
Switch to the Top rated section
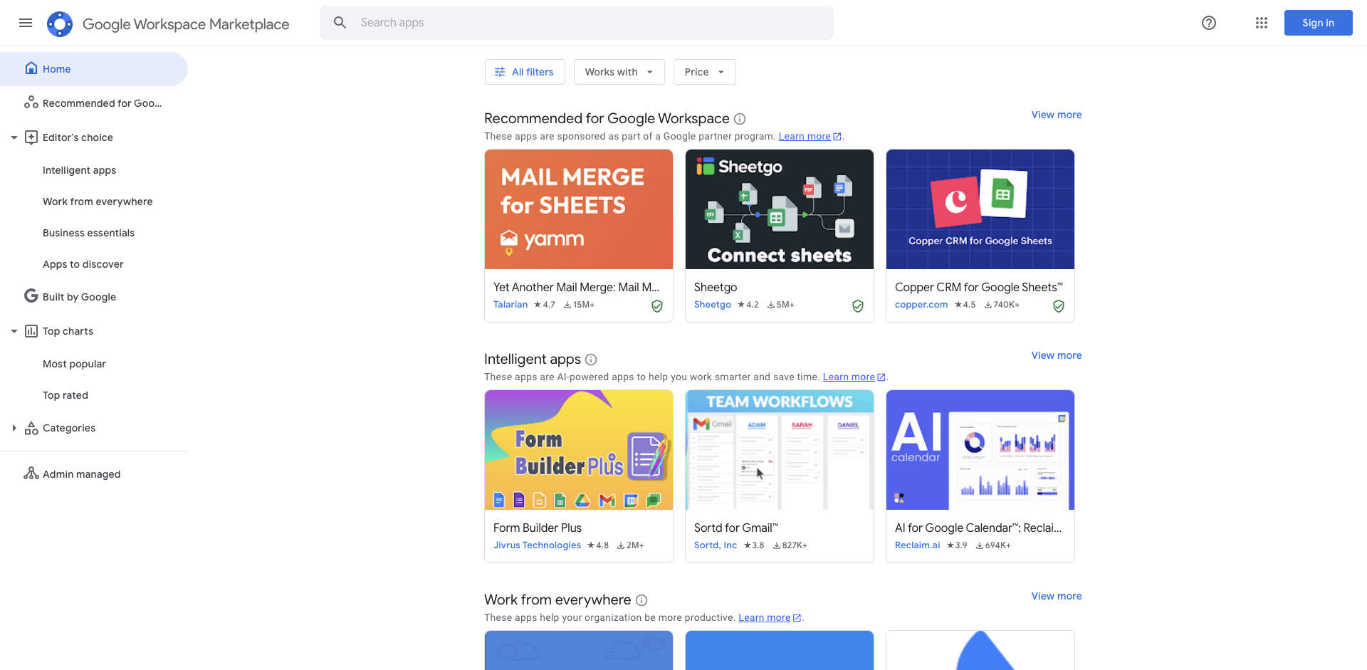65,394
